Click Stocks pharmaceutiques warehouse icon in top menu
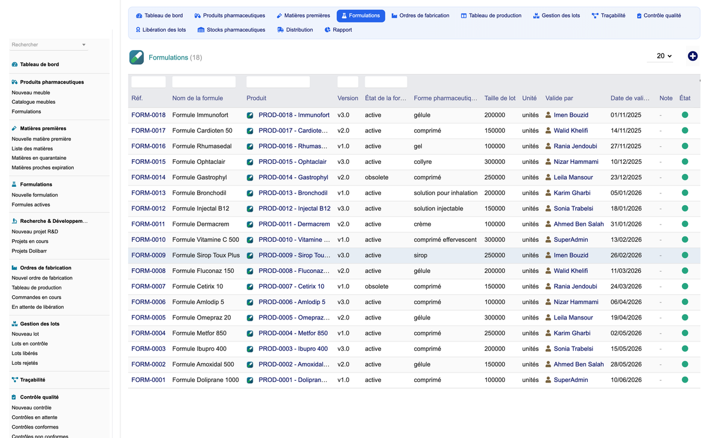This screenshot has width=708, height=438. click(201, 30)
